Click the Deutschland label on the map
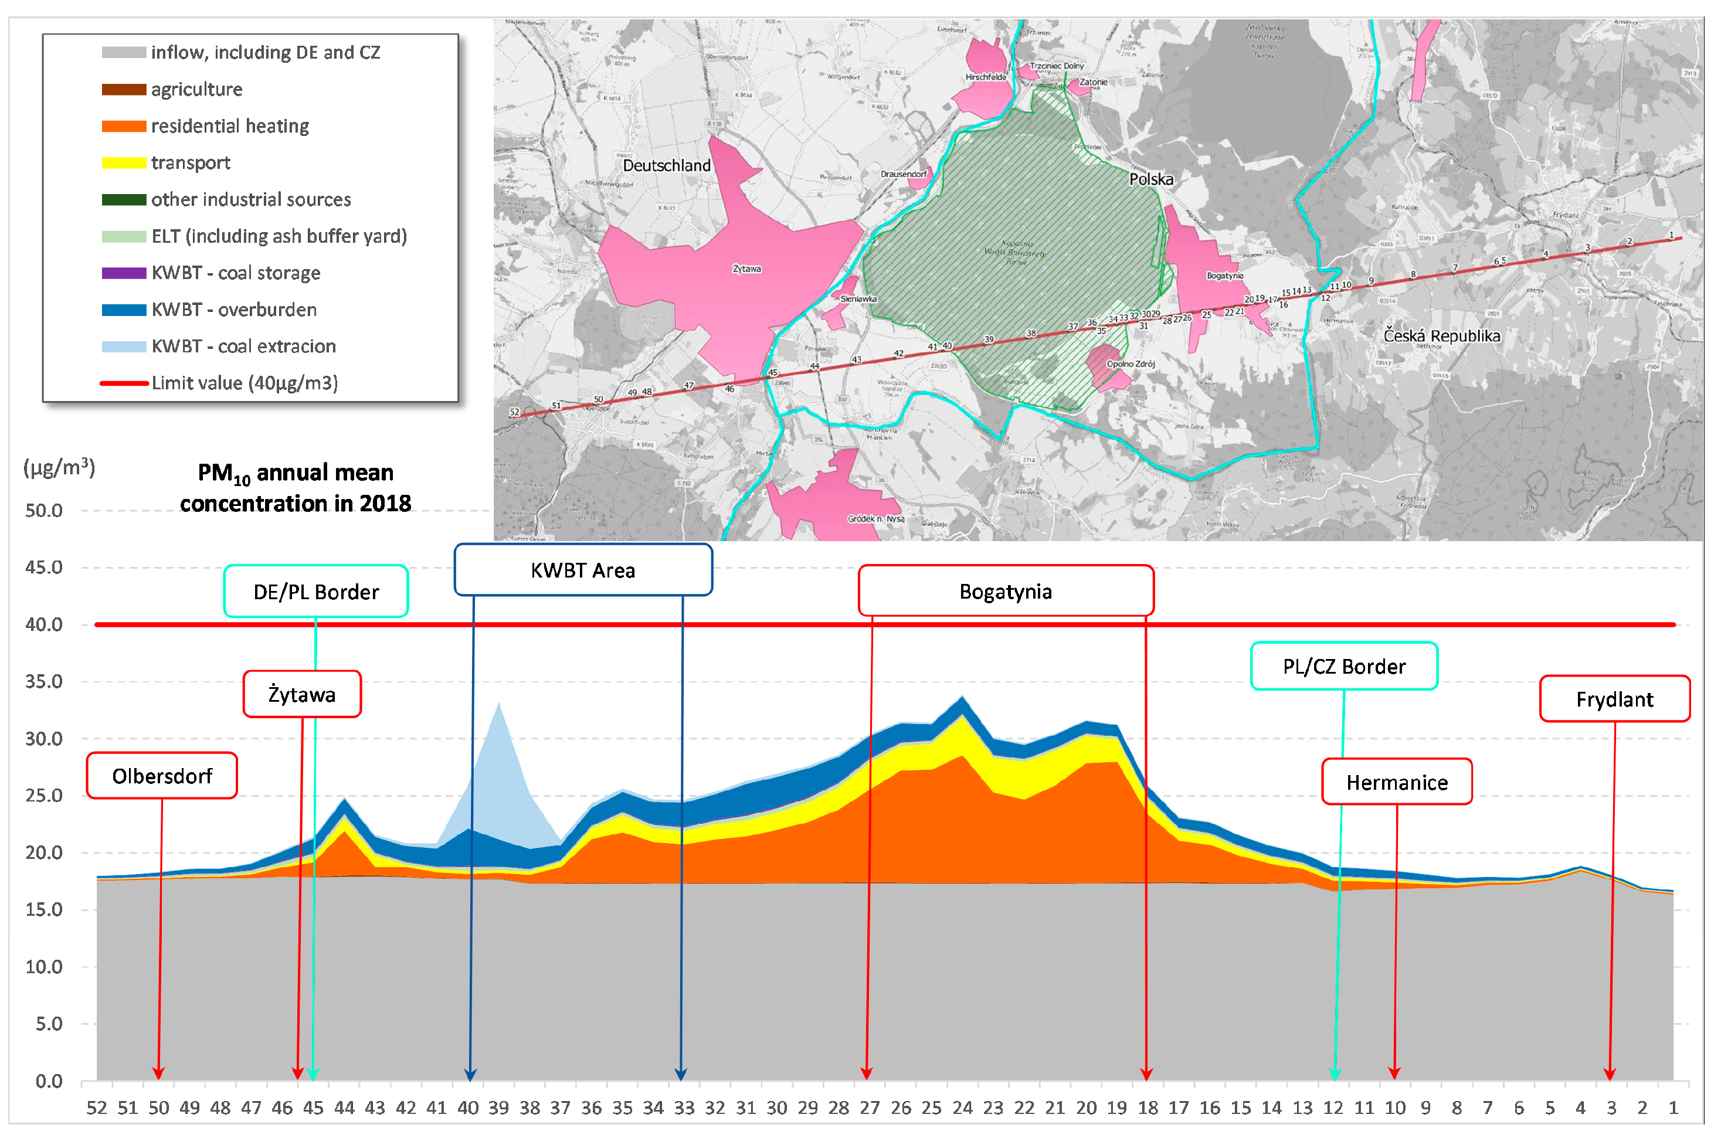This screenshot has height=1138, width=1721. (666, 165)
